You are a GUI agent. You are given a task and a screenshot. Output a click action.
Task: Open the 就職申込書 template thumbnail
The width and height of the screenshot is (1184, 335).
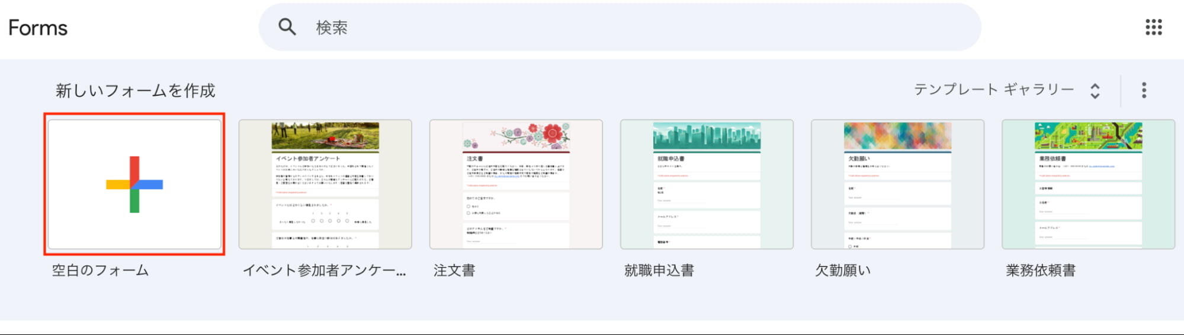click(x=707, y=184)
